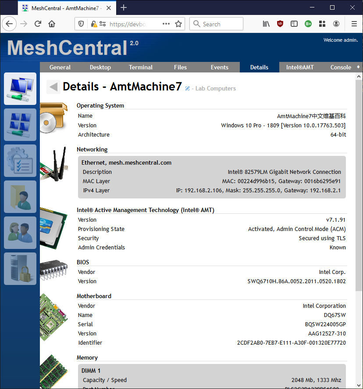This screenshot has height=389, width=363.
Task: Open Firefox account icon
Action: (x=336, y=24)
